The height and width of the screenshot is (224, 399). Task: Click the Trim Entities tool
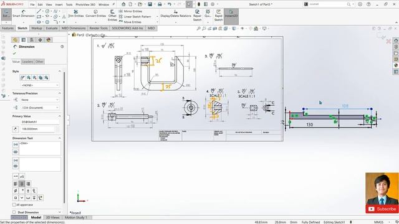coord(76,14)
